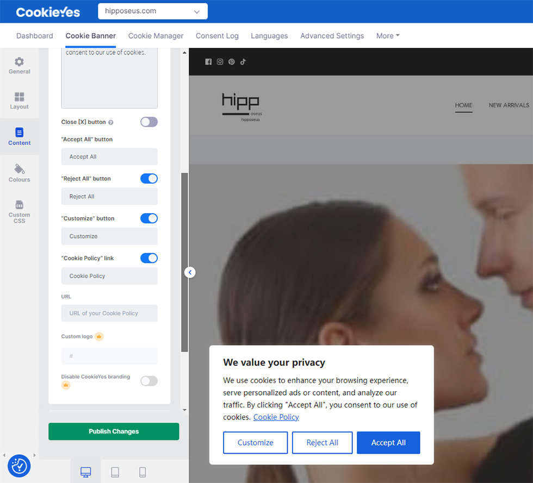Click the Cookie Policy URL input field

click(x=109, y=313)
